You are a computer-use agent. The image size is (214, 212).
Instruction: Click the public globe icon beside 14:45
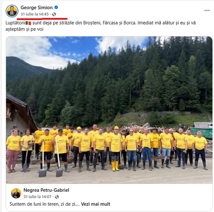(x=54, y=14)
